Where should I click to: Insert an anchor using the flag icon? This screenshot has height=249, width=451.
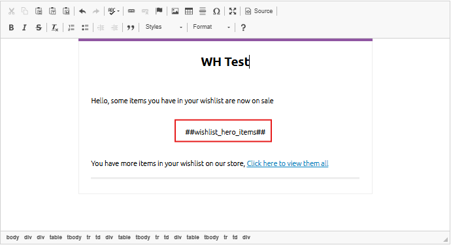click(159, 11)
